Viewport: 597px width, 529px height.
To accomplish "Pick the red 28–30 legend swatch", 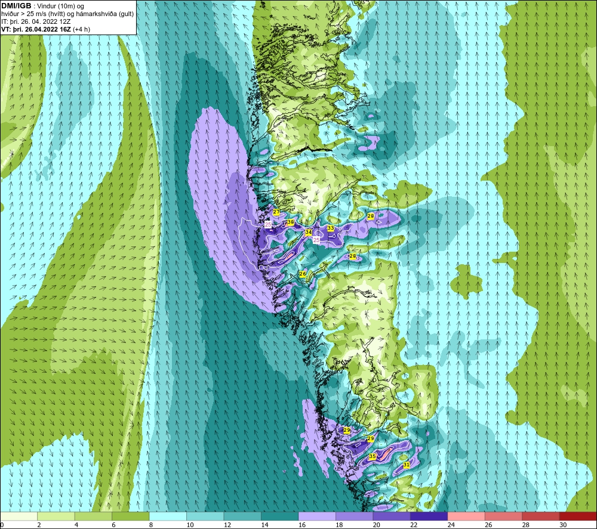I will click(541, 516).
